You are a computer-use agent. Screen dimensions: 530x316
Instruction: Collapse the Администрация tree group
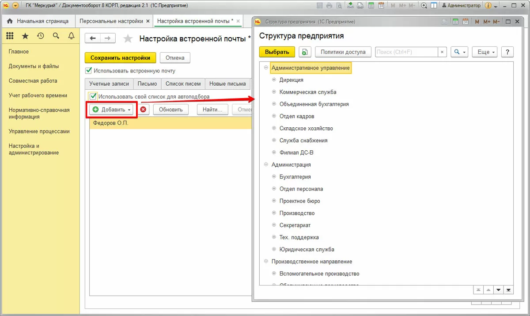pos(266,164)
